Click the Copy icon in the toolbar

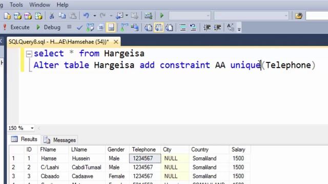click(62, 16)
